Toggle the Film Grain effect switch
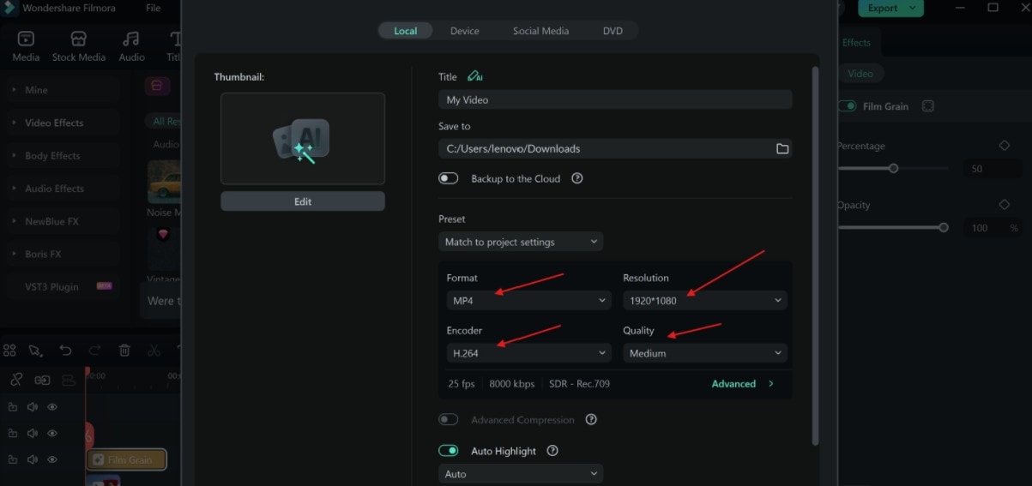 (x=848, y=106)
